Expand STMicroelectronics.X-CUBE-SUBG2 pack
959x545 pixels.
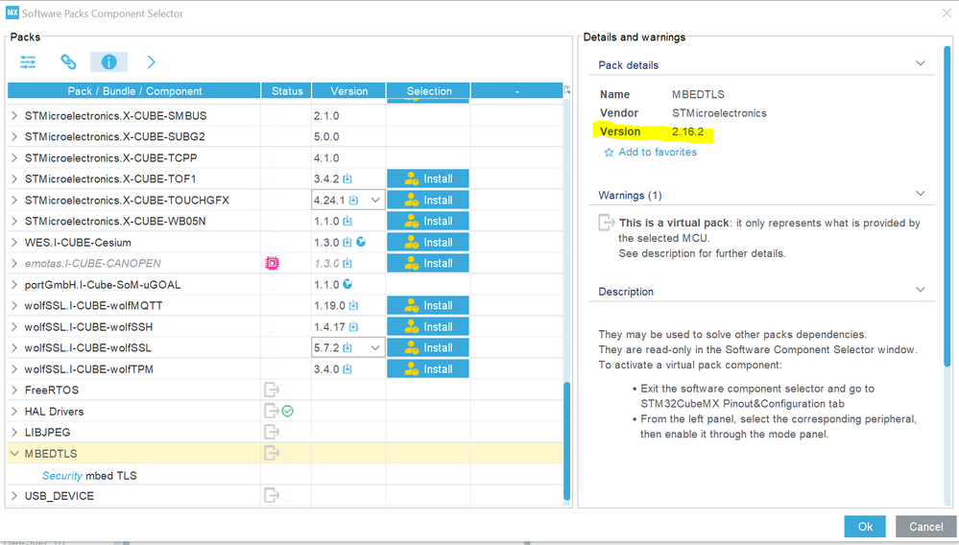click(14, 136)
